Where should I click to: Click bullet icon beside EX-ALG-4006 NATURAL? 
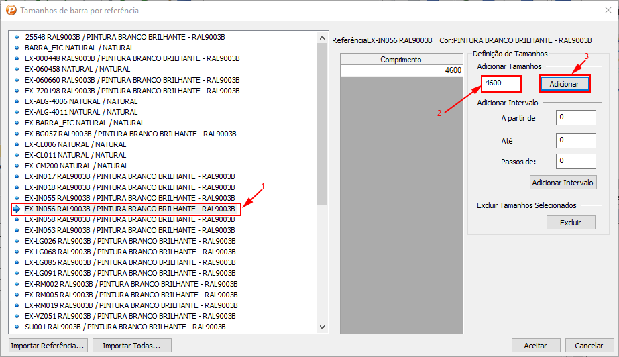[17, 101]
